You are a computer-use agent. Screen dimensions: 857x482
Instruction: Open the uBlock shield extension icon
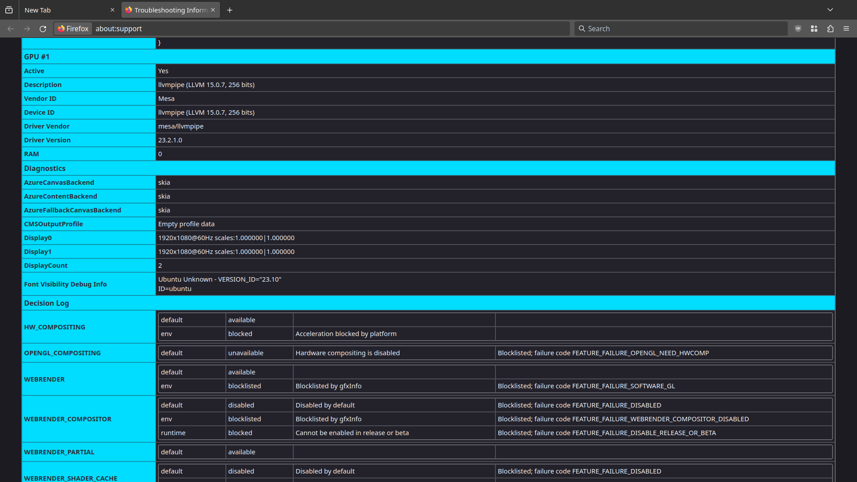(x=798, y=29)
